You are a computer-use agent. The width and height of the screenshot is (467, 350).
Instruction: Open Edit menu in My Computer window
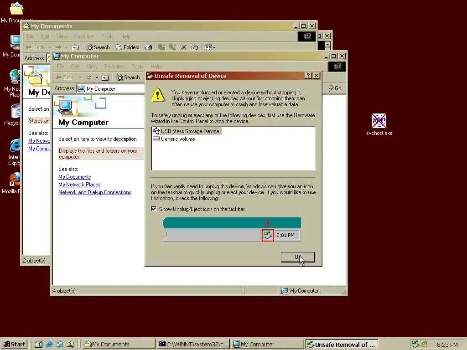tap(75, 67)
